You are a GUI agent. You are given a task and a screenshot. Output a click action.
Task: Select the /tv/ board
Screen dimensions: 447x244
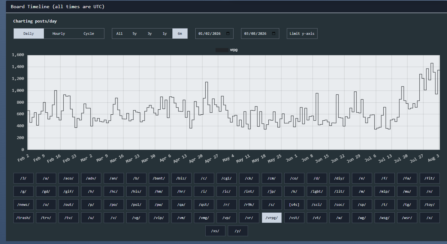click(69, 218)
